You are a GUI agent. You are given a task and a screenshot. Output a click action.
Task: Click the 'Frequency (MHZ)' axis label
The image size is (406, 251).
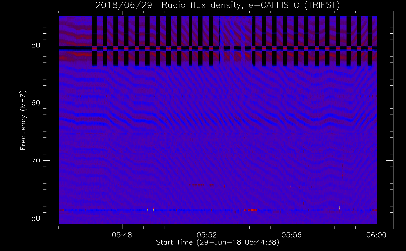[23, 120]
